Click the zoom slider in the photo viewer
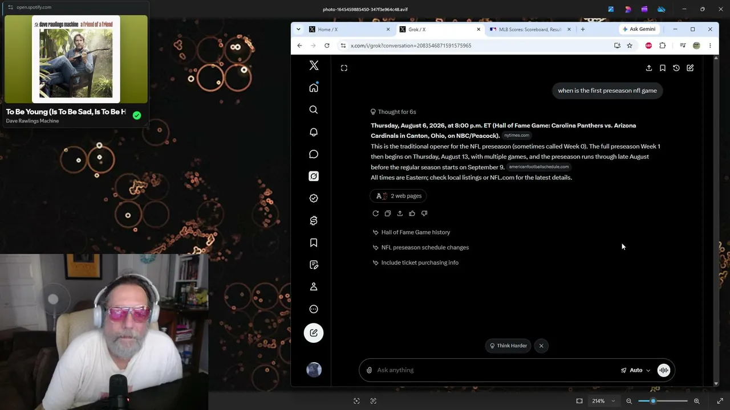This screenshot has width=730, height=410. 663,401
